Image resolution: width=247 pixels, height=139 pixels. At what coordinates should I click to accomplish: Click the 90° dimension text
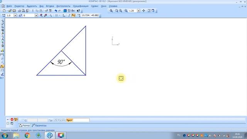point(61,62)
